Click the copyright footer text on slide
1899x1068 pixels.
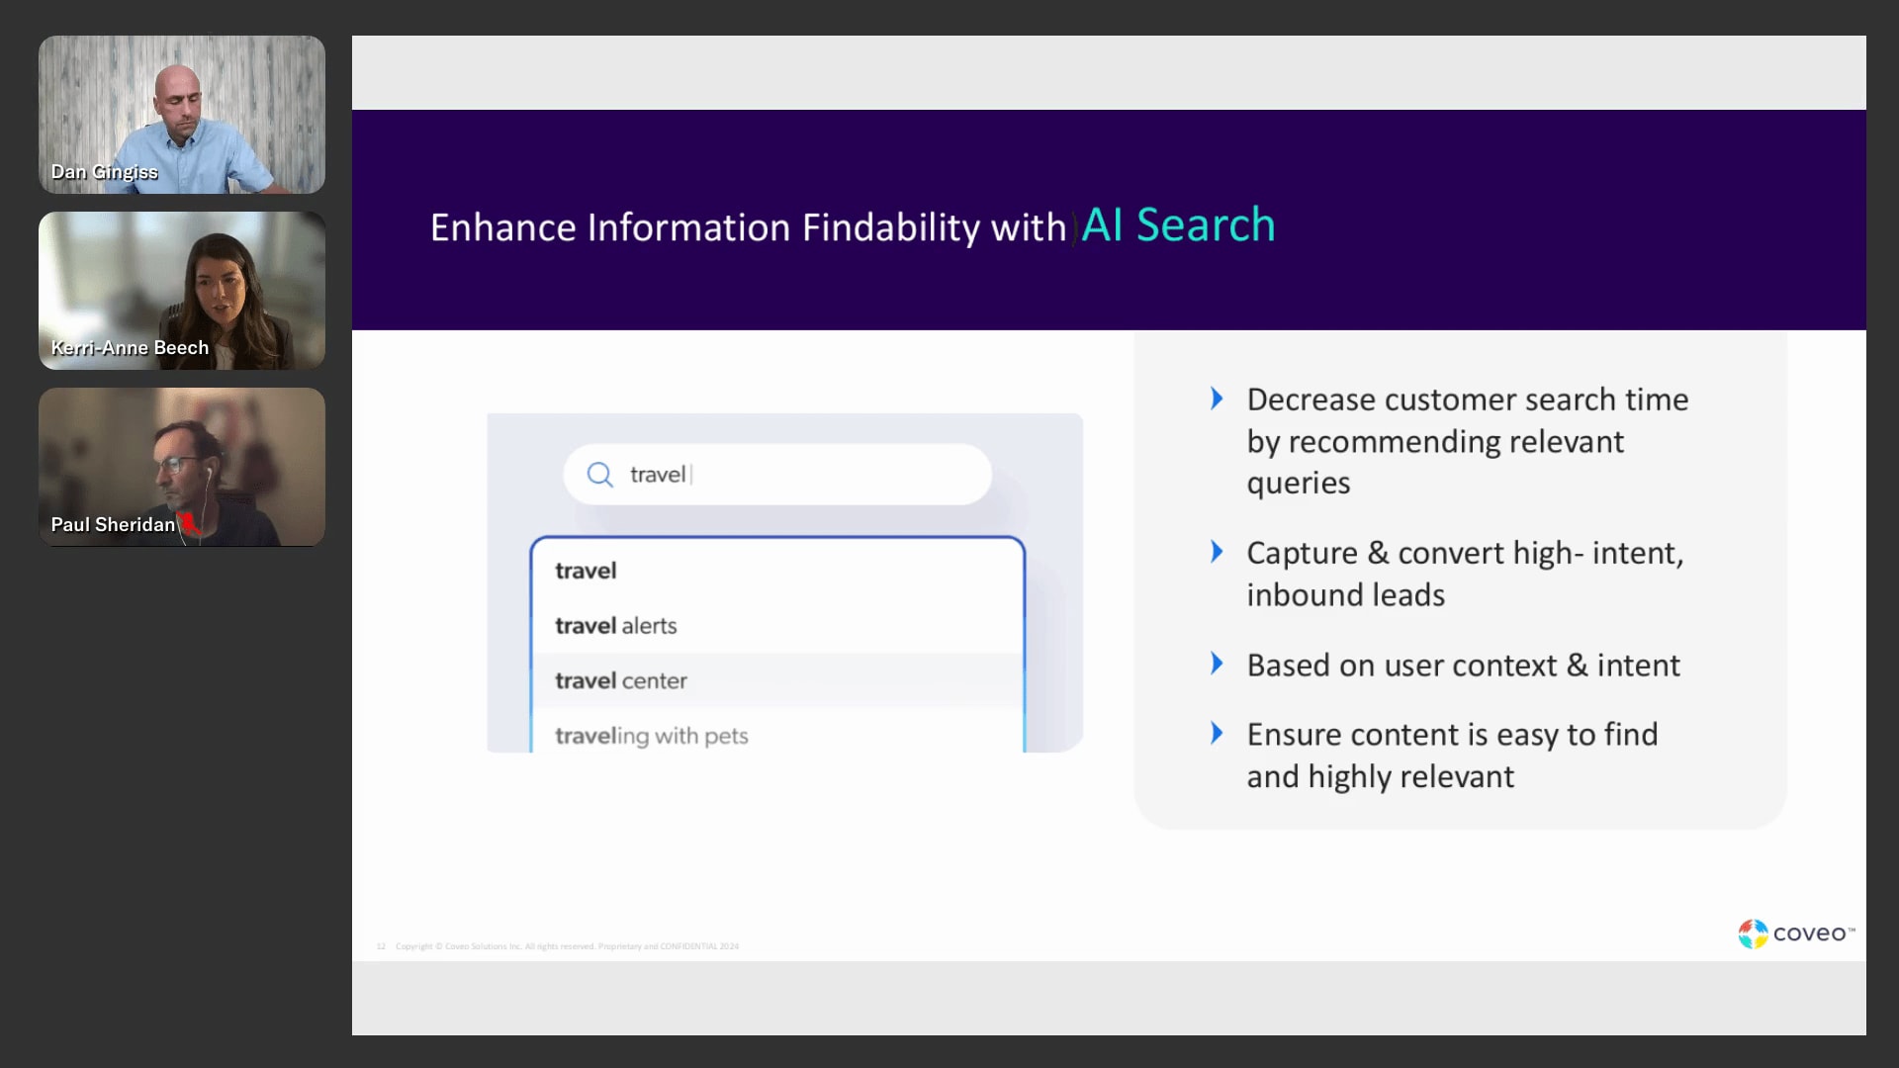566,946
